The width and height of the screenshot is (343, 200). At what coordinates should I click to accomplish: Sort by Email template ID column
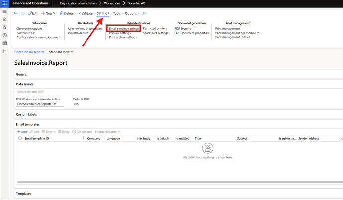37,138
